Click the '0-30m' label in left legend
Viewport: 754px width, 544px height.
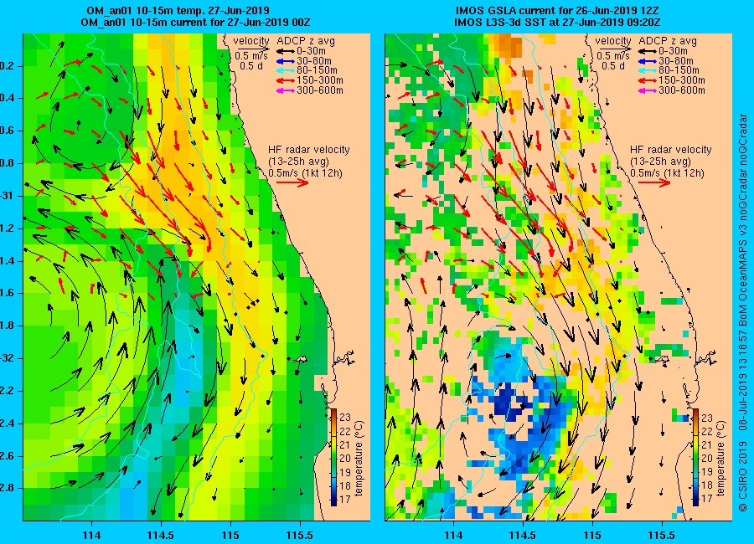click(x=311, y=51)
